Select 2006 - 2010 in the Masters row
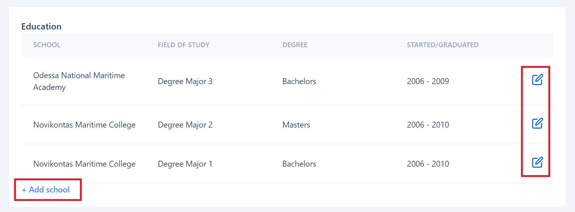 point(428,125)
